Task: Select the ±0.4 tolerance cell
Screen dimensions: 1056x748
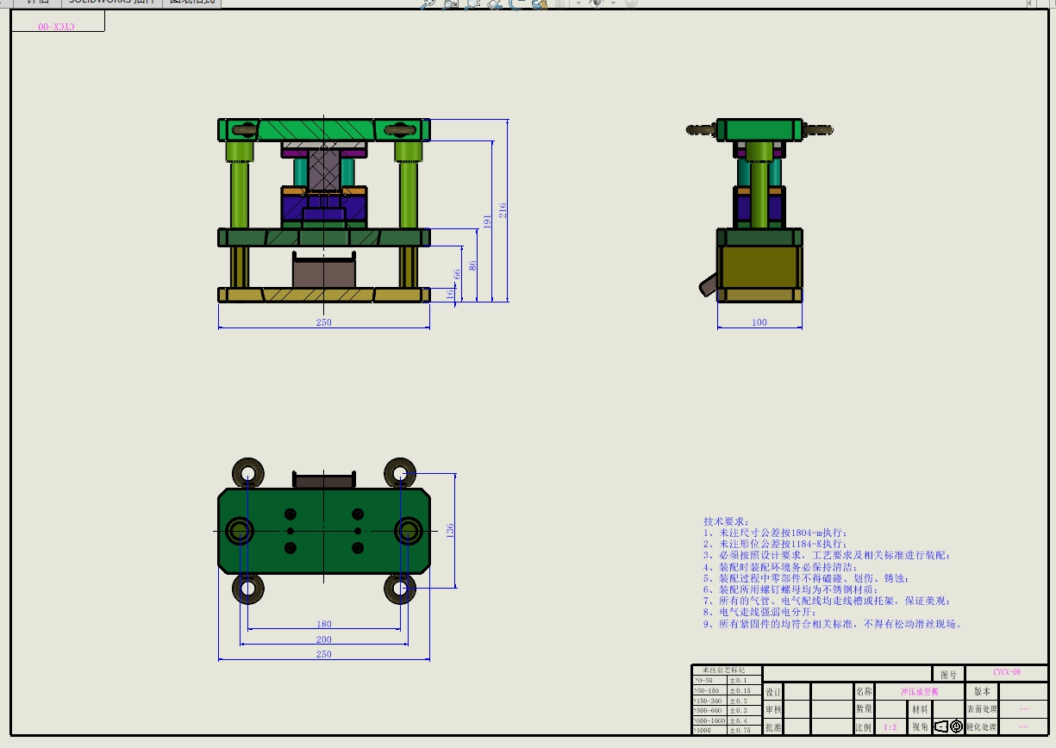Action: click(x=744, y=720)
